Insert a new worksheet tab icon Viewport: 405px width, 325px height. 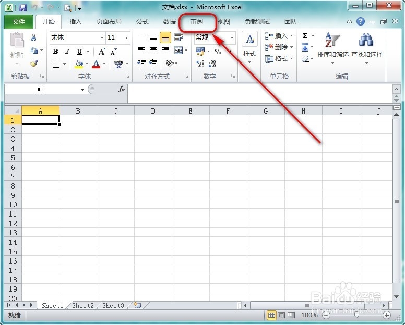137,305
